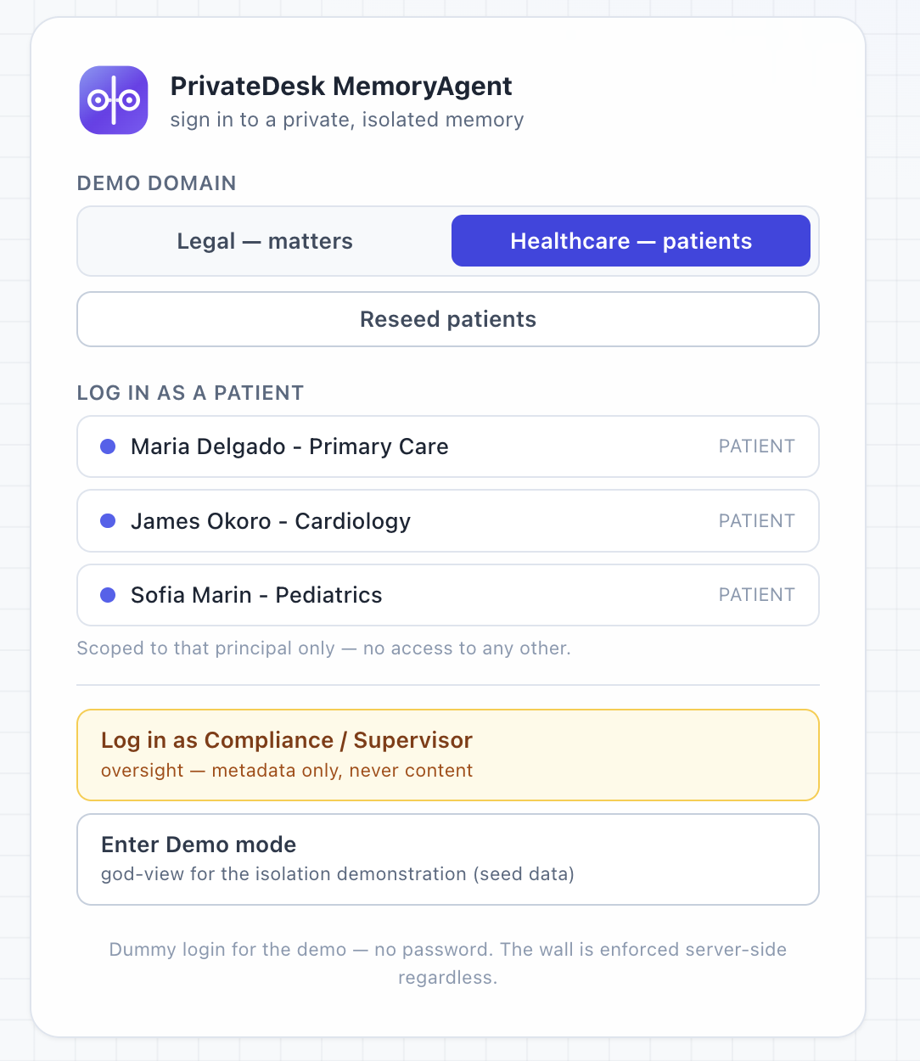Log in as James Okoro - Cardiology
The image size is (920, 1061).
point(448,520)
